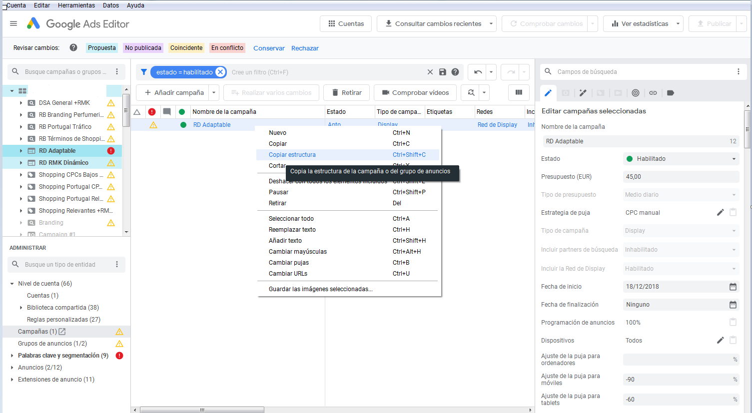
Task: Choose Pausar from the context menu
Action: [348, 192]
